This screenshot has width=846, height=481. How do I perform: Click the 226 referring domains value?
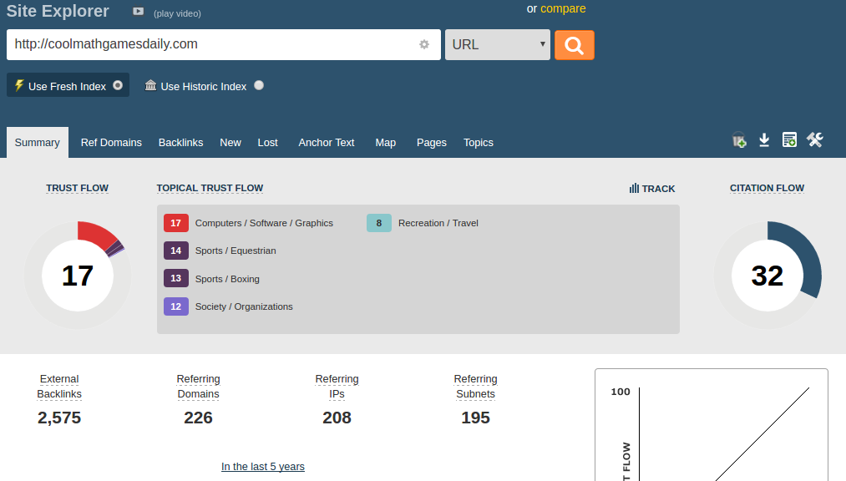[x=198, y=418]
